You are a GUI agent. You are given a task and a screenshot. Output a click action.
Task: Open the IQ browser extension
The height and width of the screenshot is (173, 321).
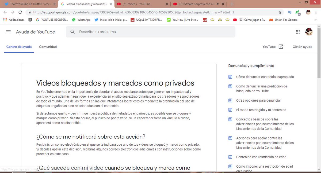coord(290,12)
